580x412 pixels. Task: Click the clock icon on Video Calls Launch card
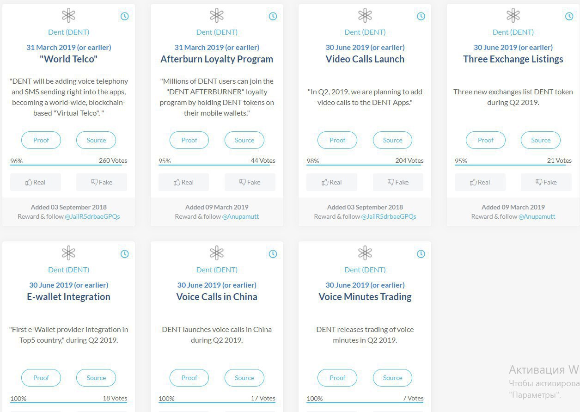pyautogui.click(x=421, y=16)
